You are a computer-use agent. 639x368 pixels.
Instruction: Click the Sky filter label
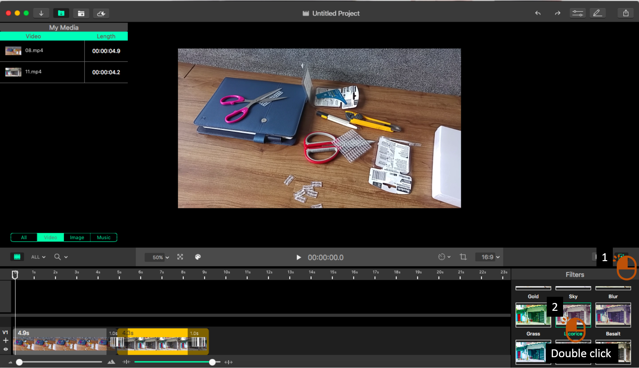(x=573, y=296)
